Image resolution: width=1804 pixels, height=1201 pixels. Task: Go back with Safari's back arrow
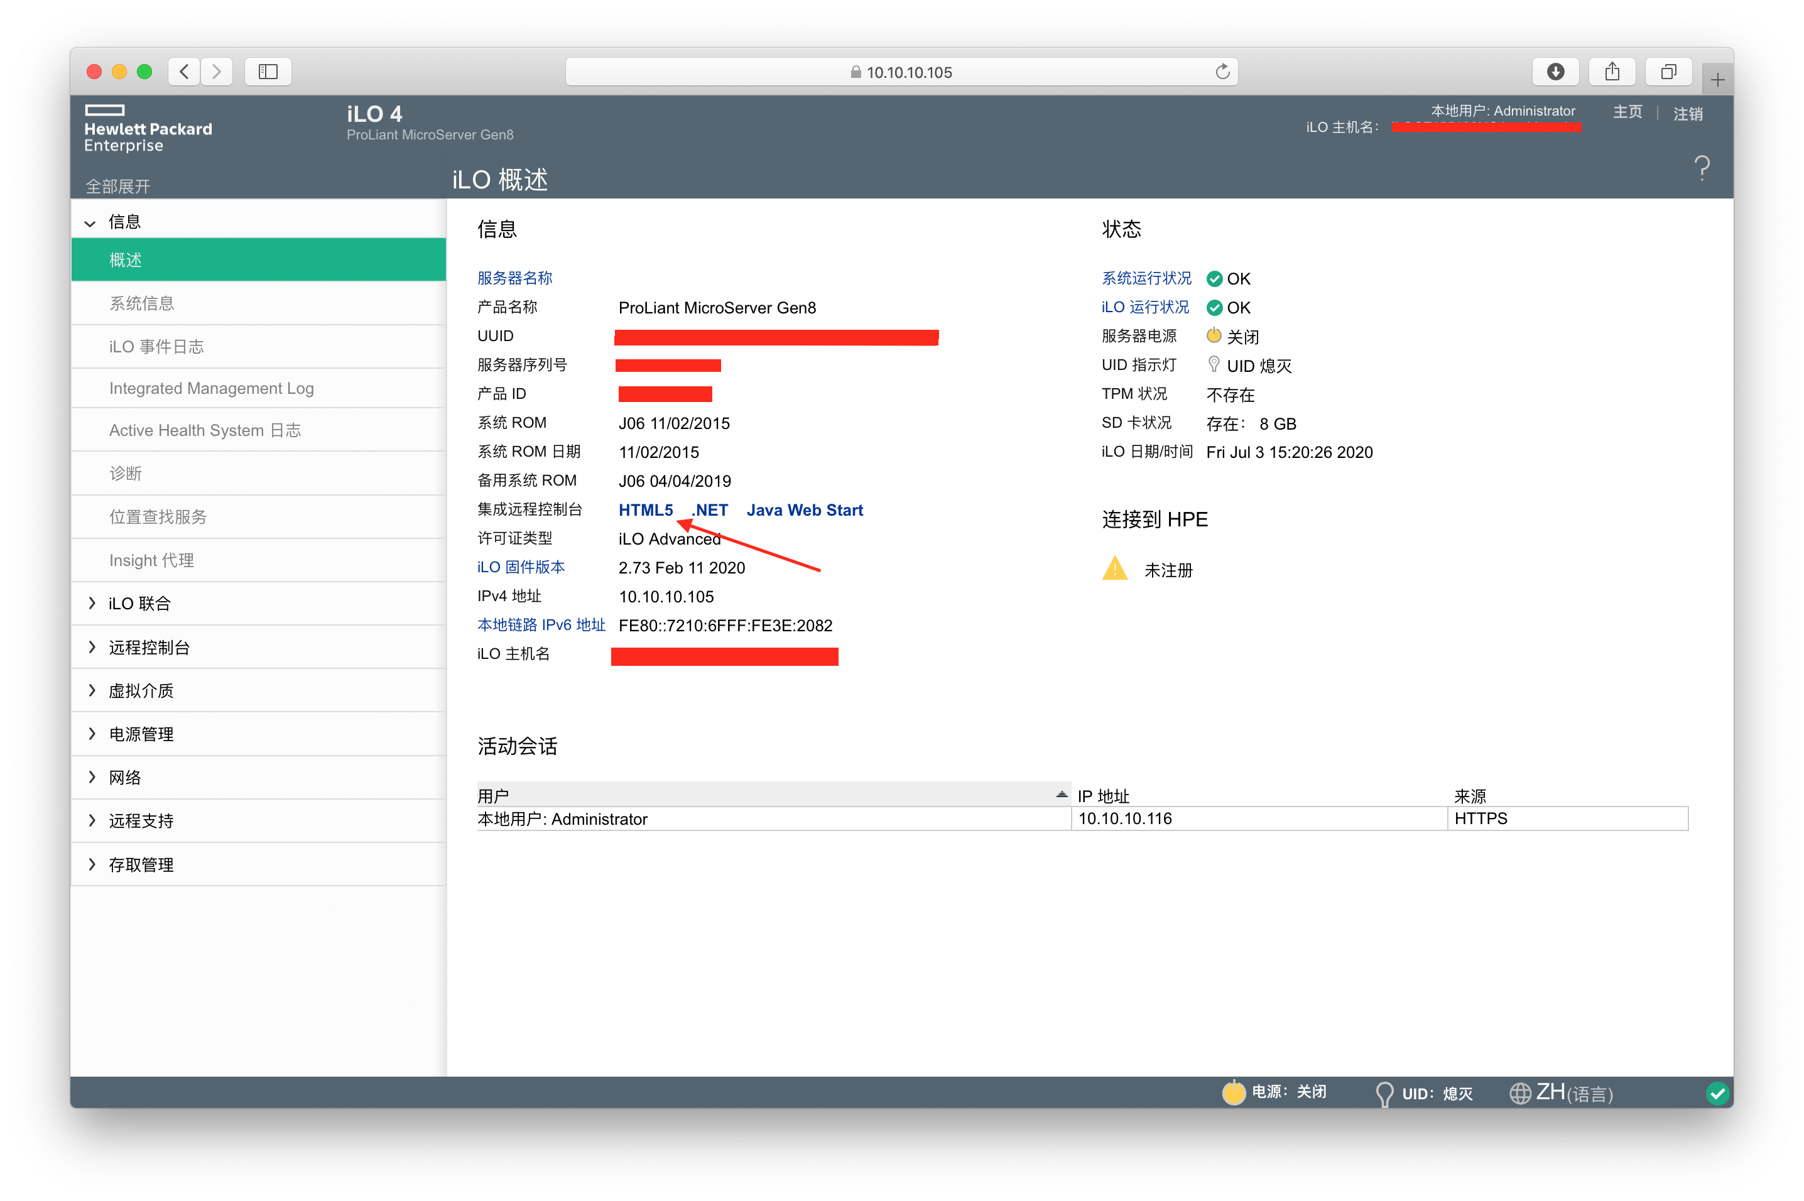pos(184,72)
